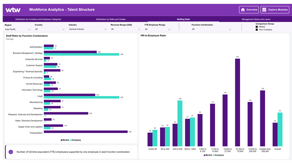Open the FTE Employee Range dropdown
Screen dimensions: 292x164
point(158,29)
